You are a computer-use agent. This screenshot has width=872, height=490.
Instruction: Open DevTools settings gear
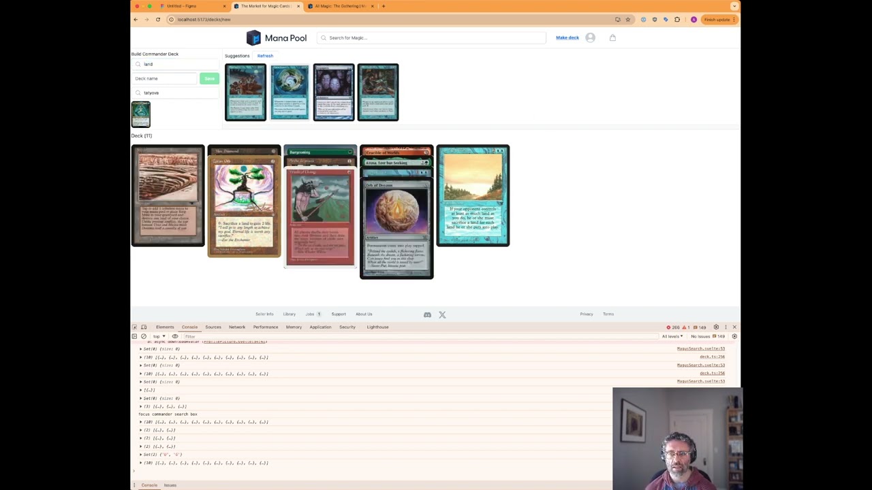(716, 327)
